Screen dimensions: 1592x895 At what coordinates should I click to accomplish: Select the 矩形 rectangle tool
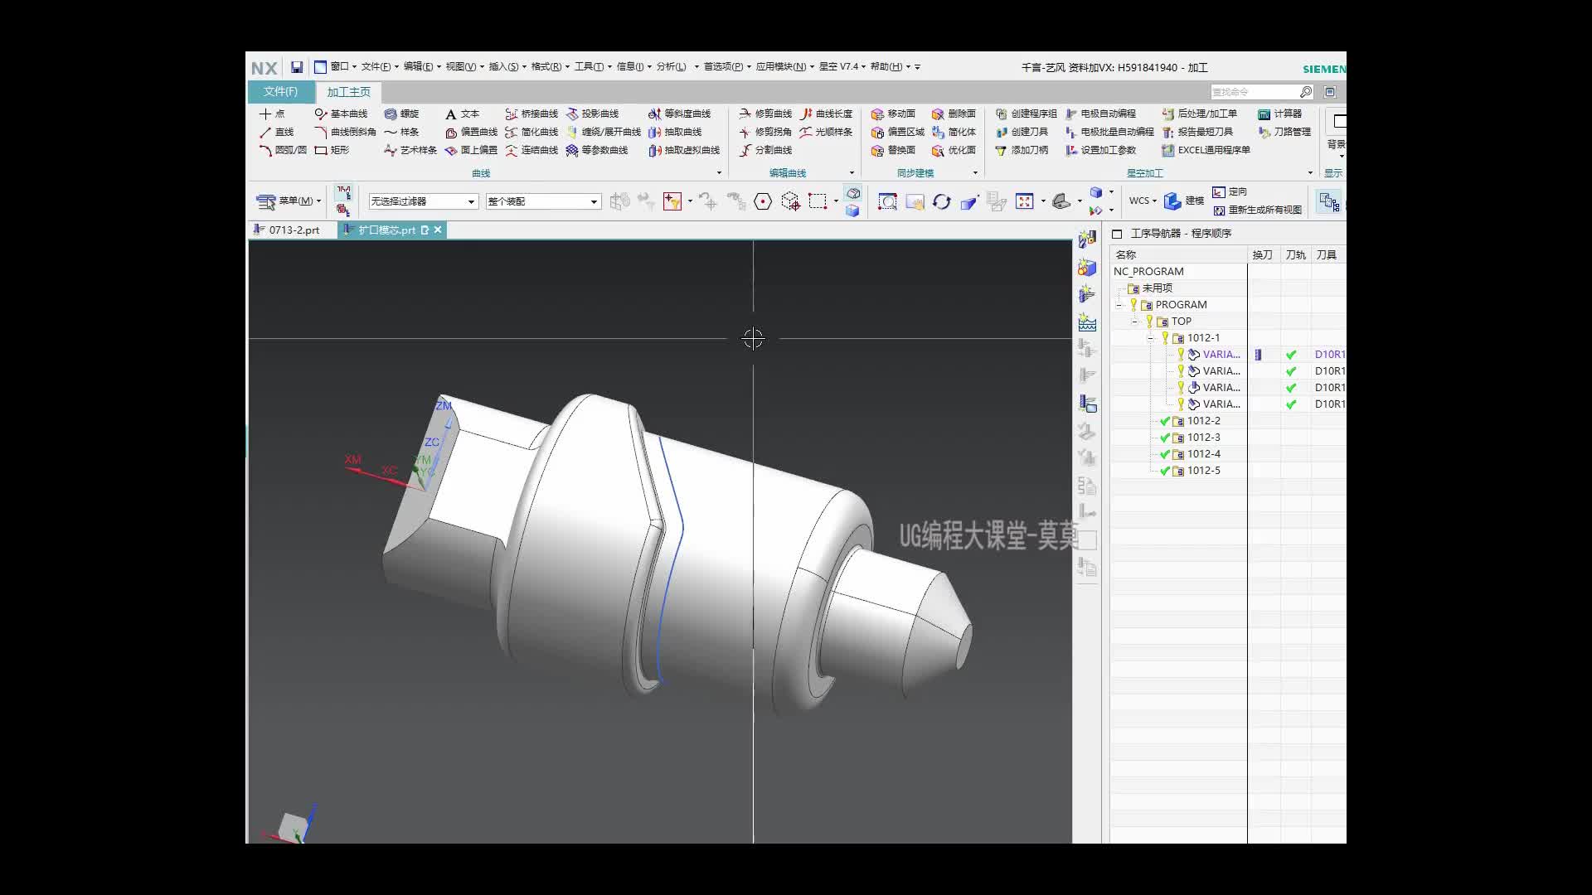tap(332, 150)
